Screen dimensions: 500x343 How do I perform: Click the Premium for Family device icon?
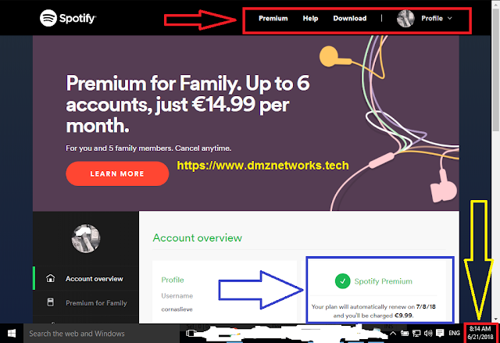[x=50, y=302]
